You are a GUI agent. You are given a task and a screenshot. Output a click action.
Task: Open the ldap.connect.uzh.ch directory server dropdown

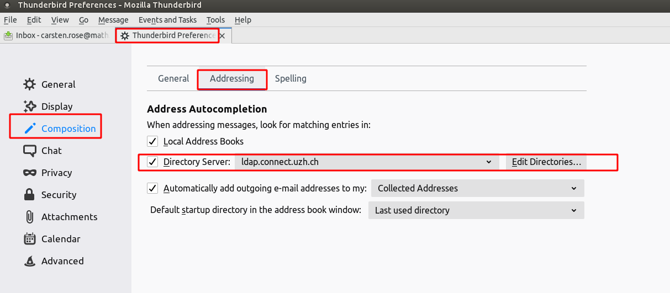tap(367, 162)
